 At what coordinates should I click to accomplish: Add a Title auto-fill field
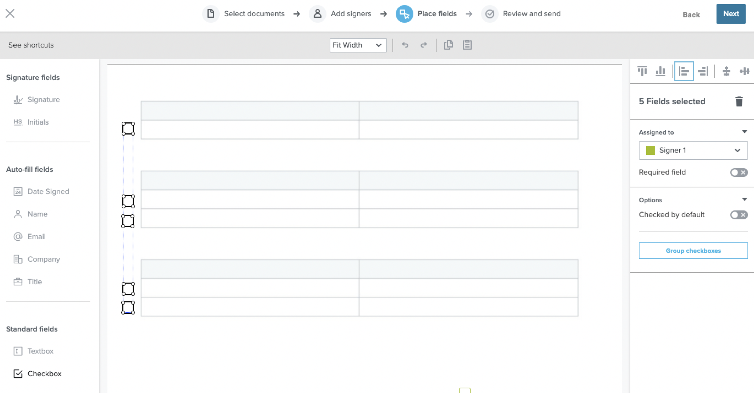(x=28, y=282)
